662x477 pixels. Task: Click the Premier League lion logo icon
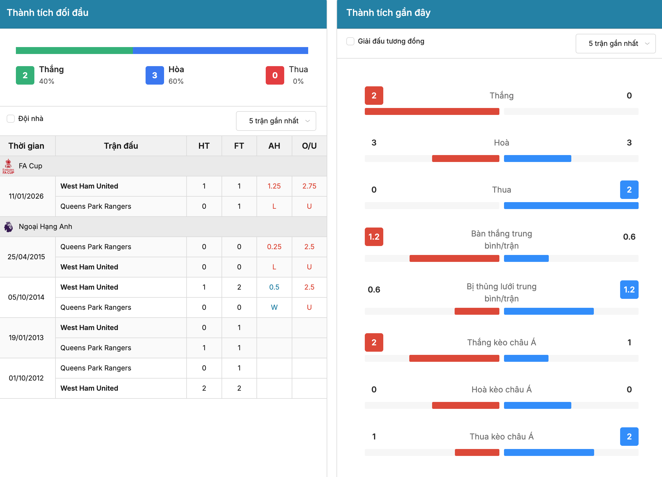(x=8, y=227)
